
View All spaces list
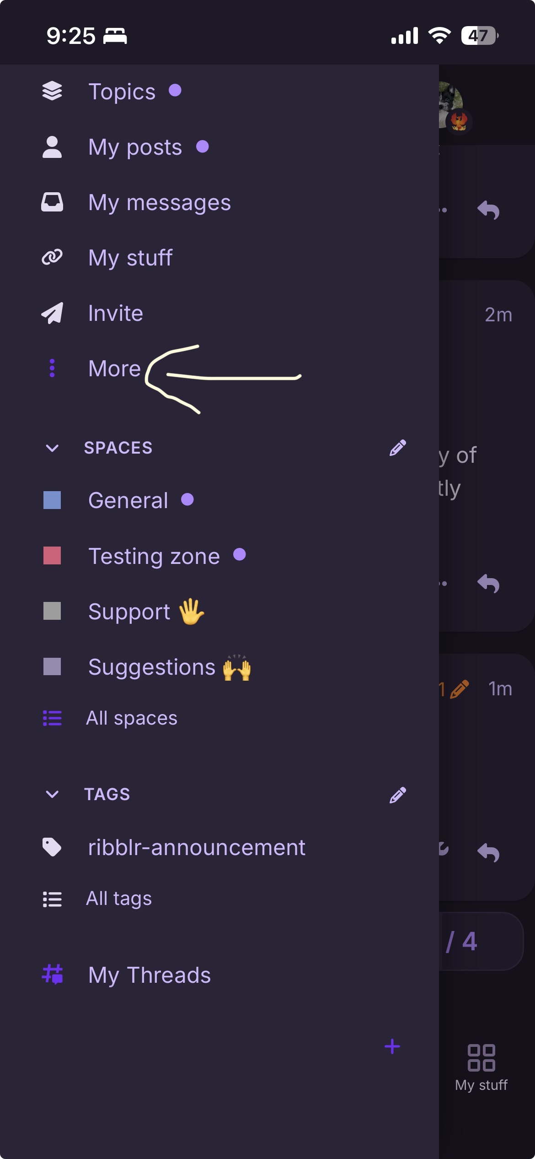(x=132, y=718)
